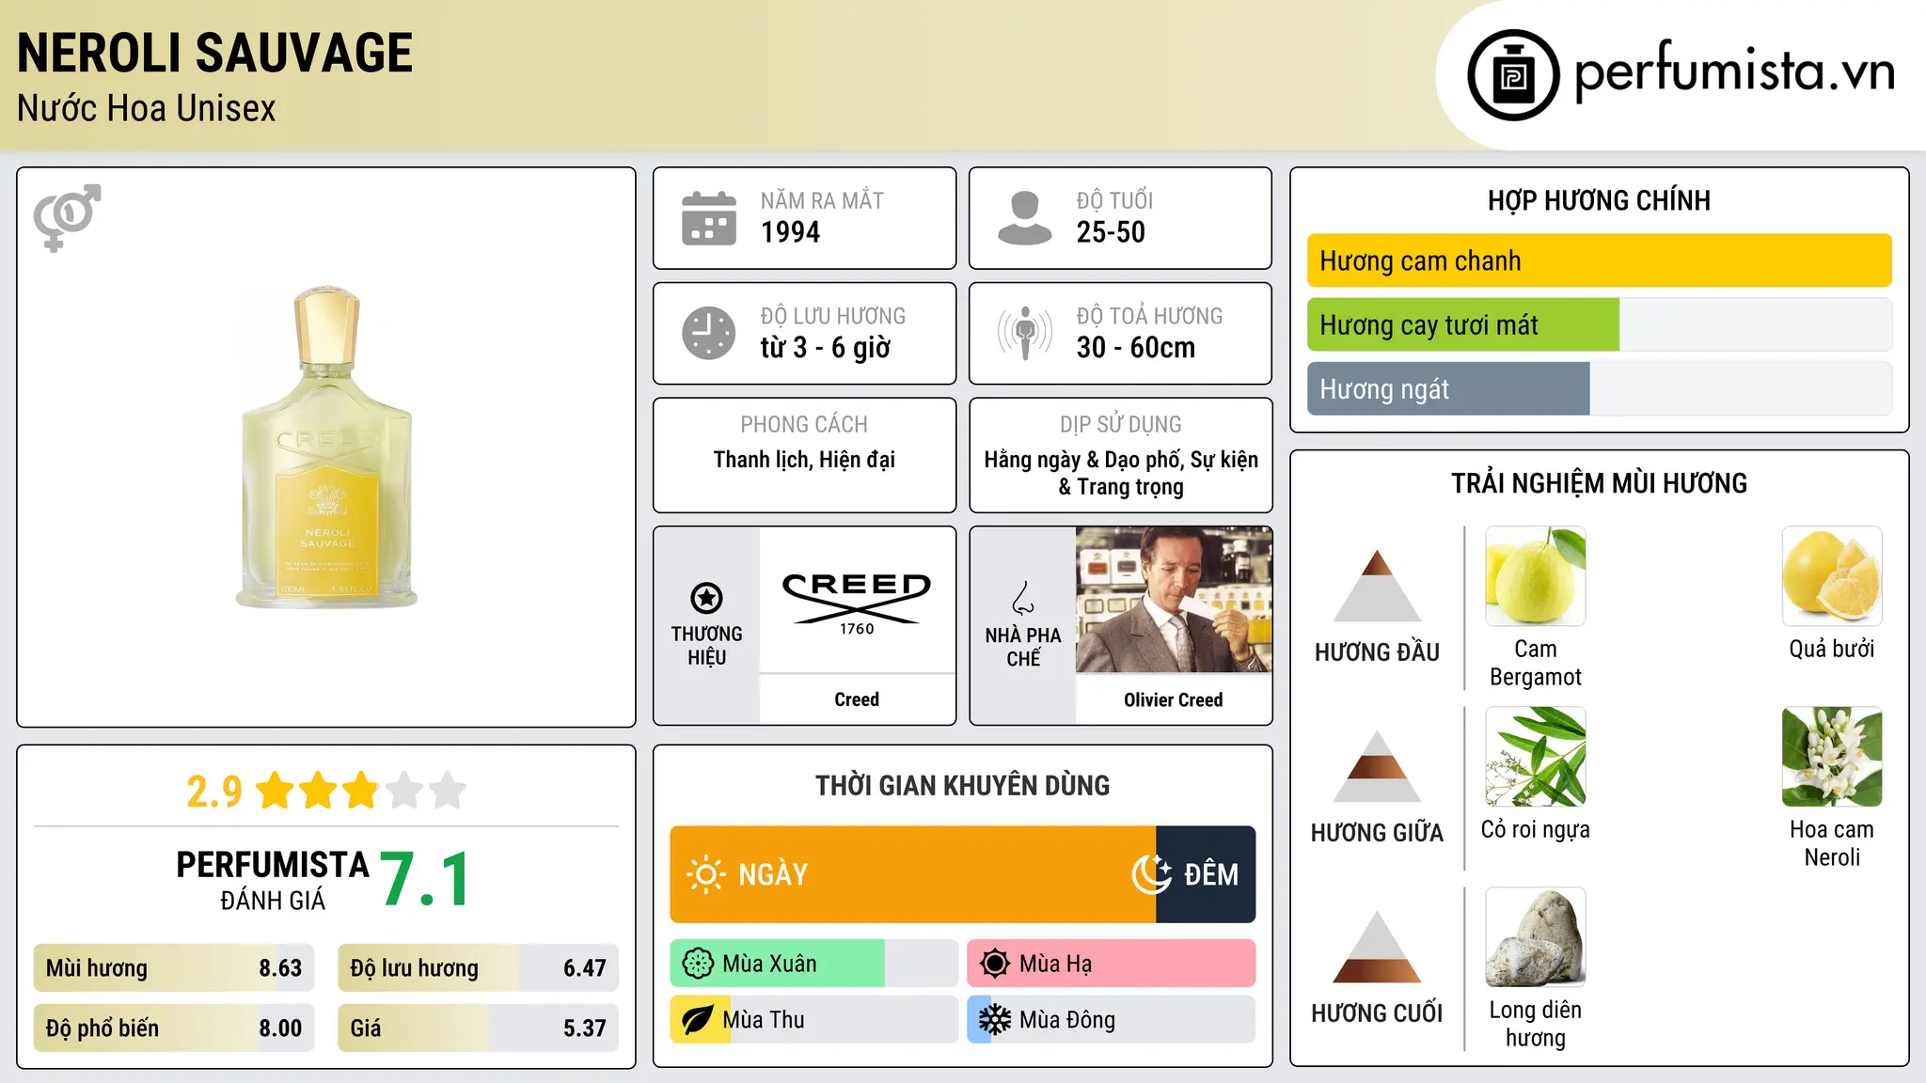Click the yellow Hương cam chanh accord bar

[1599, 260]
